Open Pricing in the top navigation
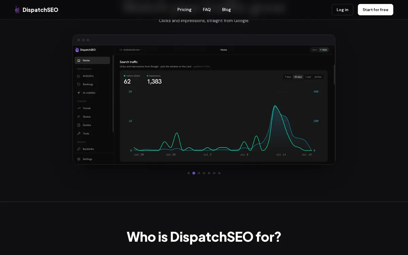This screenshot has height=255, width=408. 184,10
